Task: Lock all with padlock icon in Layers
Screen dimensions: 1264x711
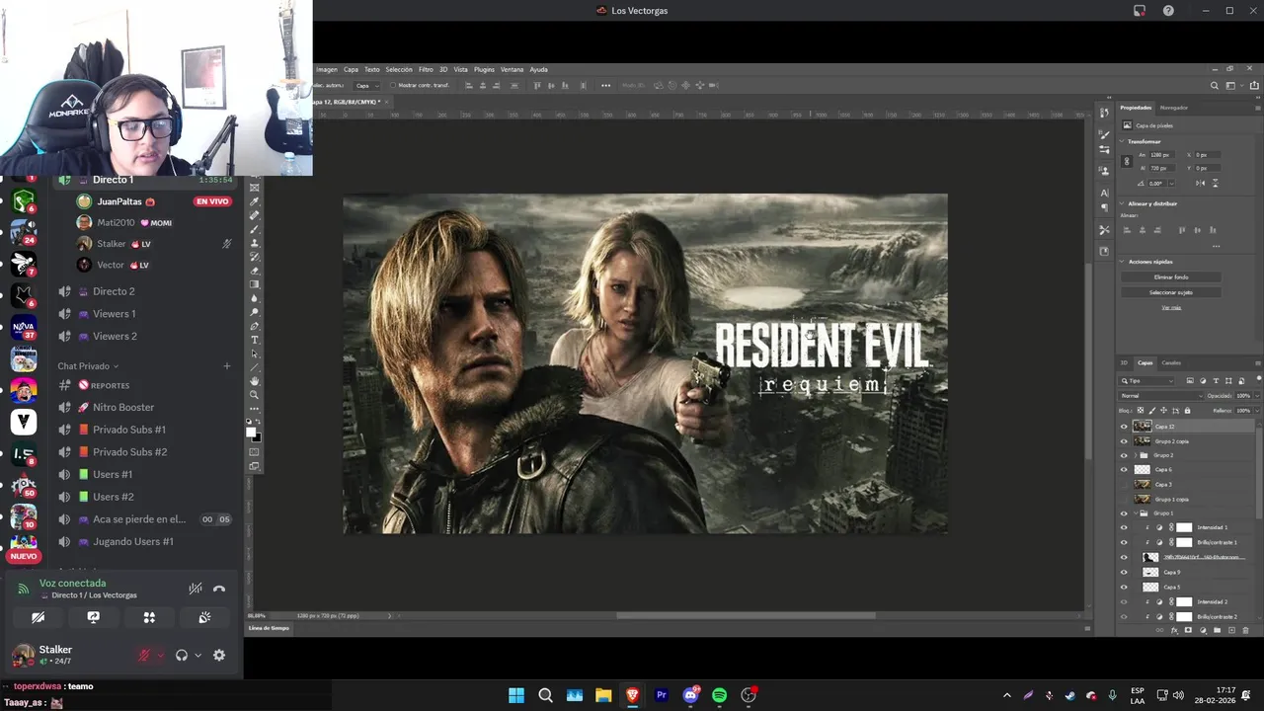Action: coord(1187,410)
